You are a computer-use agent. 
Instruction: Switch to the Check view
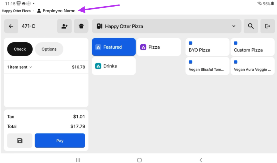(20, 49)
